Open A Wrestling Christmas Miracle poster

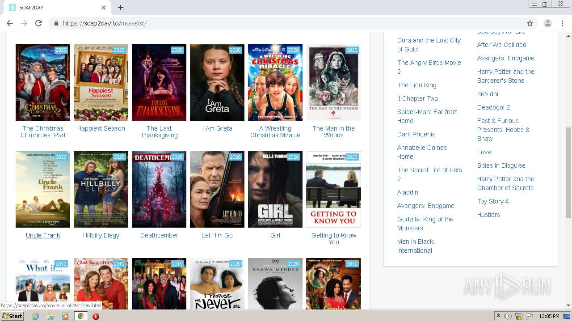tap(275, 82)
